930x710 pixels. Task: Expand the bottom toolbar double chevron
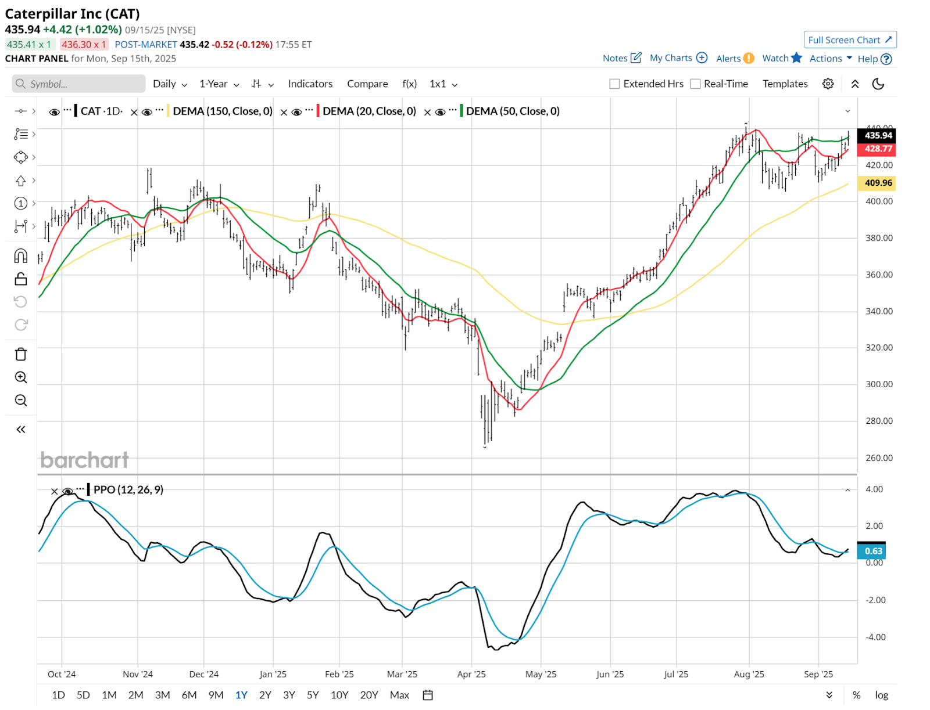coord(829,695)
